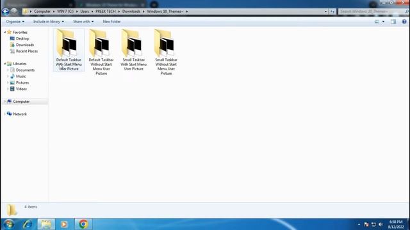Open 'Default Taskbar With Start Menu User Picture' folder
This screenshot has height=230, width=410.
[x=69, y=50]
